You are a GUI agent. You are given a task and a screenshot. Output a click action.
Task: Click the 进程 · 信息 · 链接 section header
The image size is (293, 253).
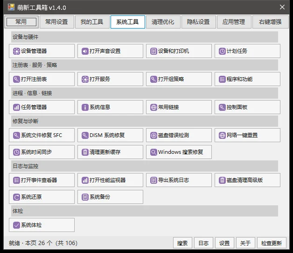(x=145, y=93)
